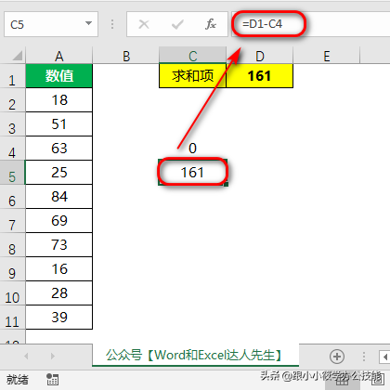Select row 2 header
The width and height of the screenshot is (390, 390).
(12, 100)
